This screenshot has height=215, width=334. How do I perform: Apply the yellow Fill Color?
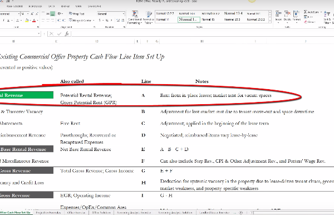27,21
